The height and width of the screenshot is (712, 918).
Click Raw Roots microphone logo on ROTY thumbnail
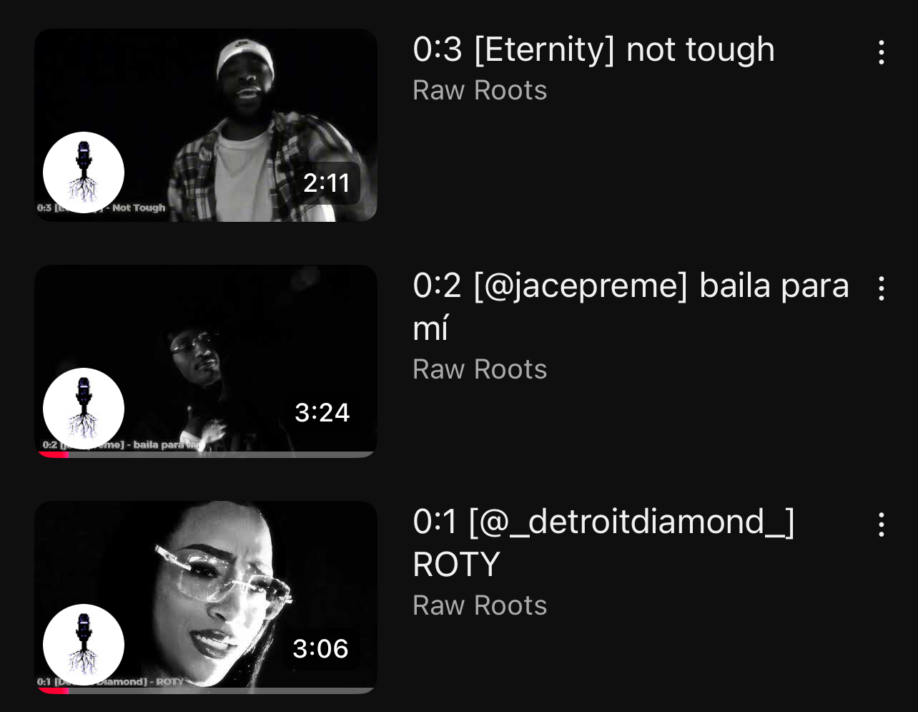pyautogui.click(x=84, y=645)
